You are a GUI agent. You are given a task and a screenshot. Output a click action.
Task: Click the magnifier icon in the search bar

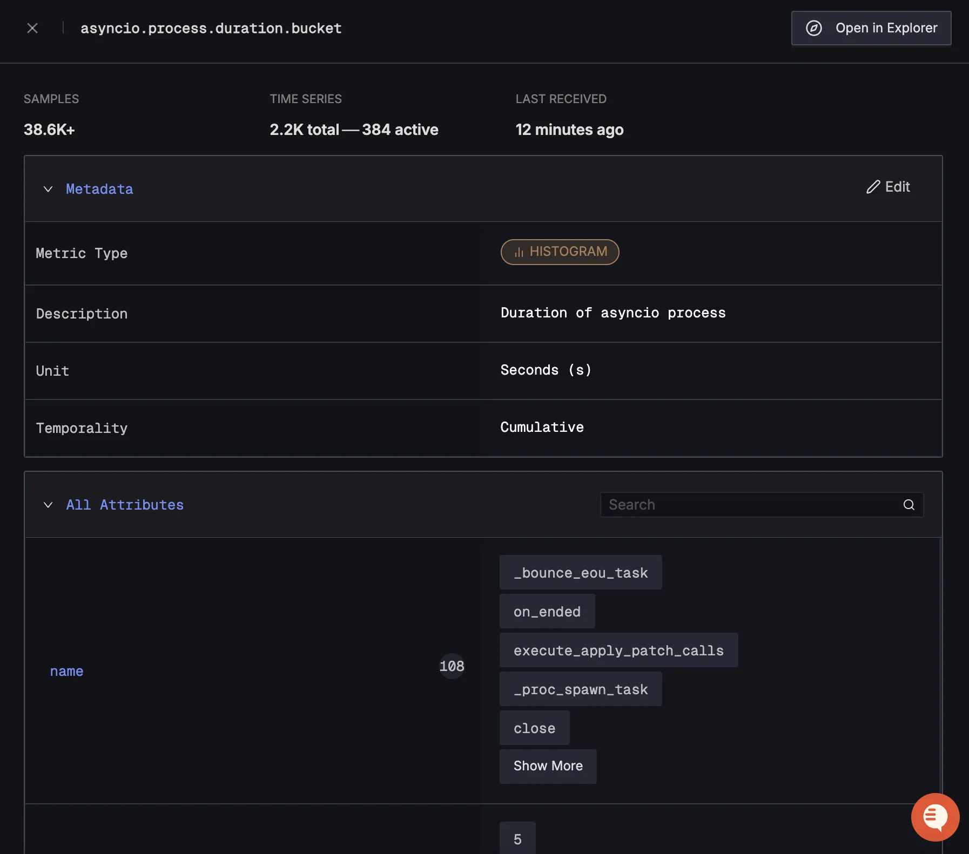coord(908,505)
